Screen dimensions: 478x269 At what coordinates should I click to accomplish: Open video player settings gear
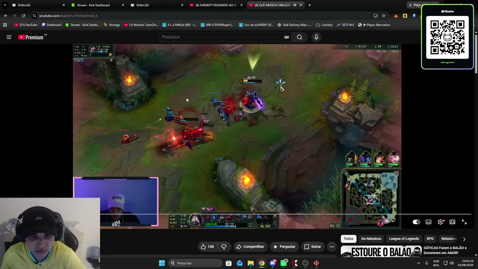pyautogui.click(x=441, y=222)
